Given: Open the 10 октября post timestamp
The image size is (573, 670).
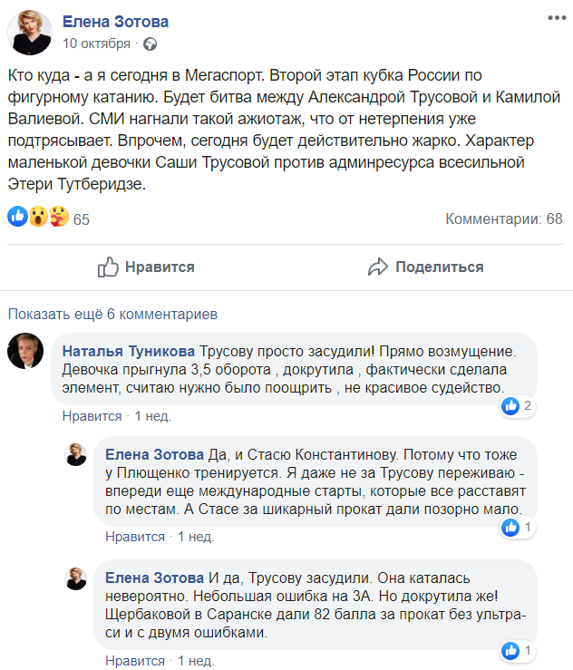Looking at the screenshot, I should coord(97,43).
